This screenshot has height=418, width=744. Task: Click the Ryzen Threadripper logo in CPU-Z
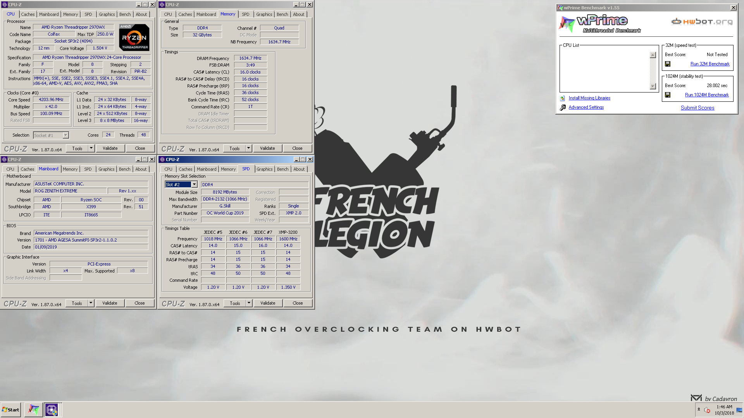tap(134, 37)
